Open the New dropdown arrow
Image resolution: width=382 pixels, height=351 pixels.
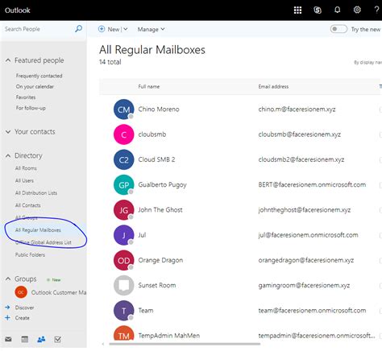point(126,29)
